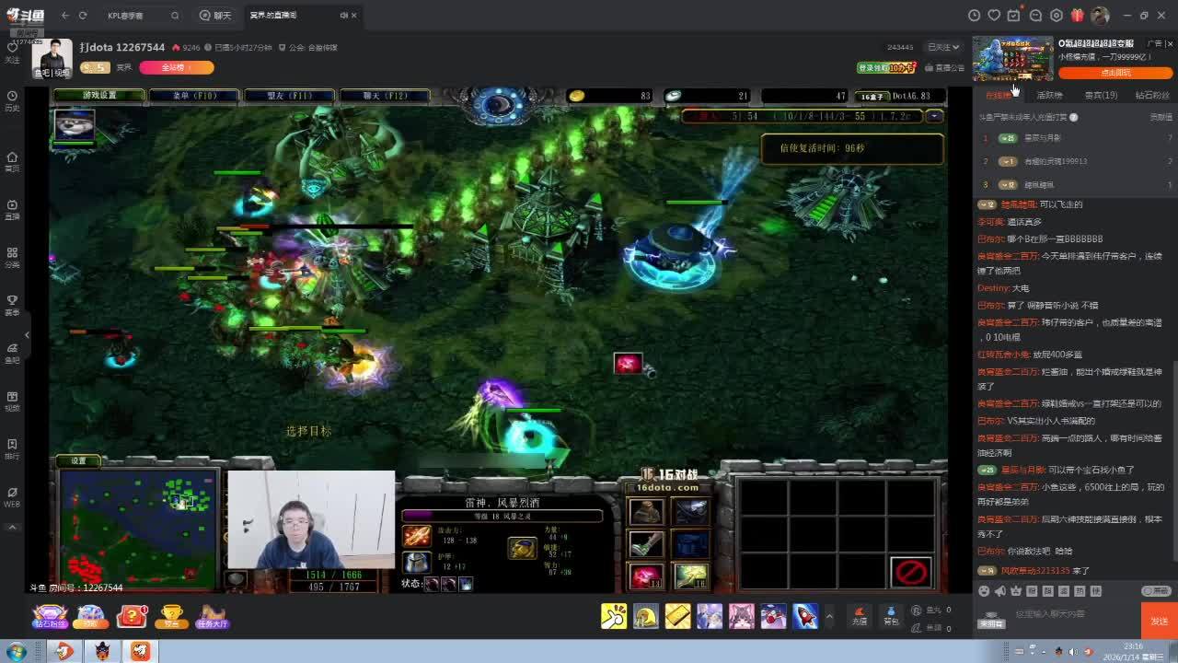Toggle the chat switch above the send button

click(1156, 591)
